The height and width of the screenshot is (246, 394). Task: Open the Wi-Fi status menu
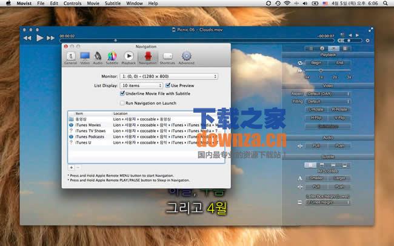[287, 3]
